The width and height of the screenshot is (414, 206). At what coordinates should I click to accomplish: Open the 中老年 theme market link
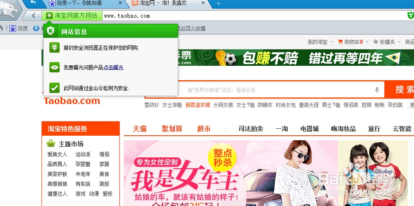pyautogui.click(x=83, y=174)
